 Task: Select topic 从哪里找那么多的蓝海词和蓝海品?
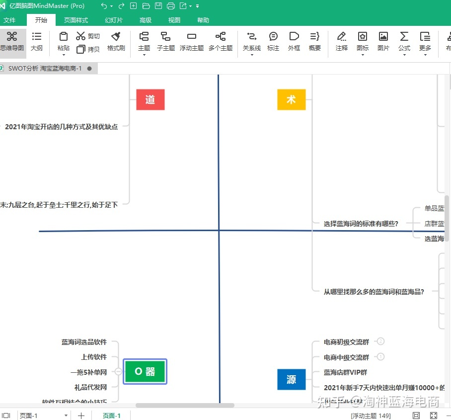coord(374,292)
